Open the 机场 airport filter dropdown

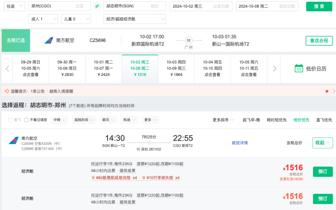(x=129, y=120)
